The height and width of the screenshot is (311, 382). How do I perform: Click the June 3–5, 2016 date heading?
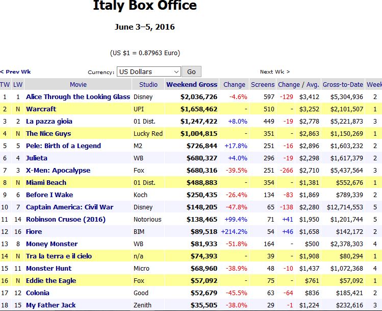pyautogui.click(x=145, y=27)
